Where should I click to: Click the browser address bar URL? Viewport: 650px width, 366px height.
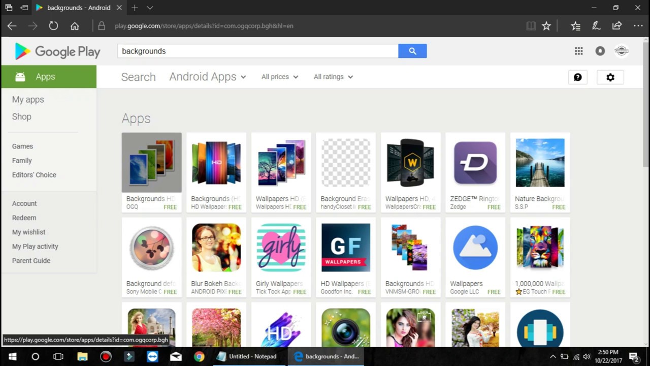tap(204, 26)
